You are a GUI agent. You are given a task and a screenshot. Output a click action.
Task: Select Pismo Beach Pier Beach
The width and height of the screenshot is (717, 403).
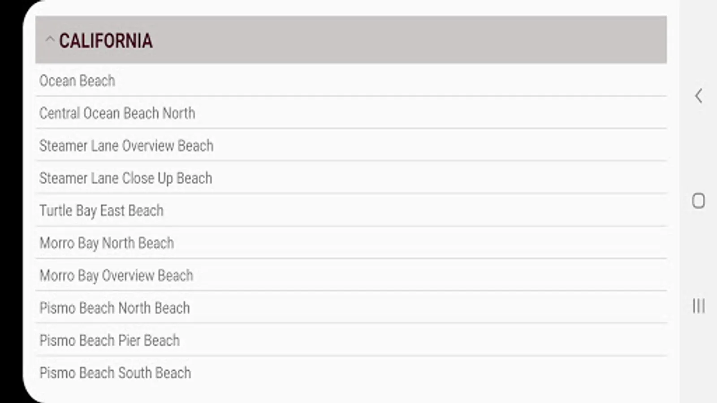coord(110,340)
